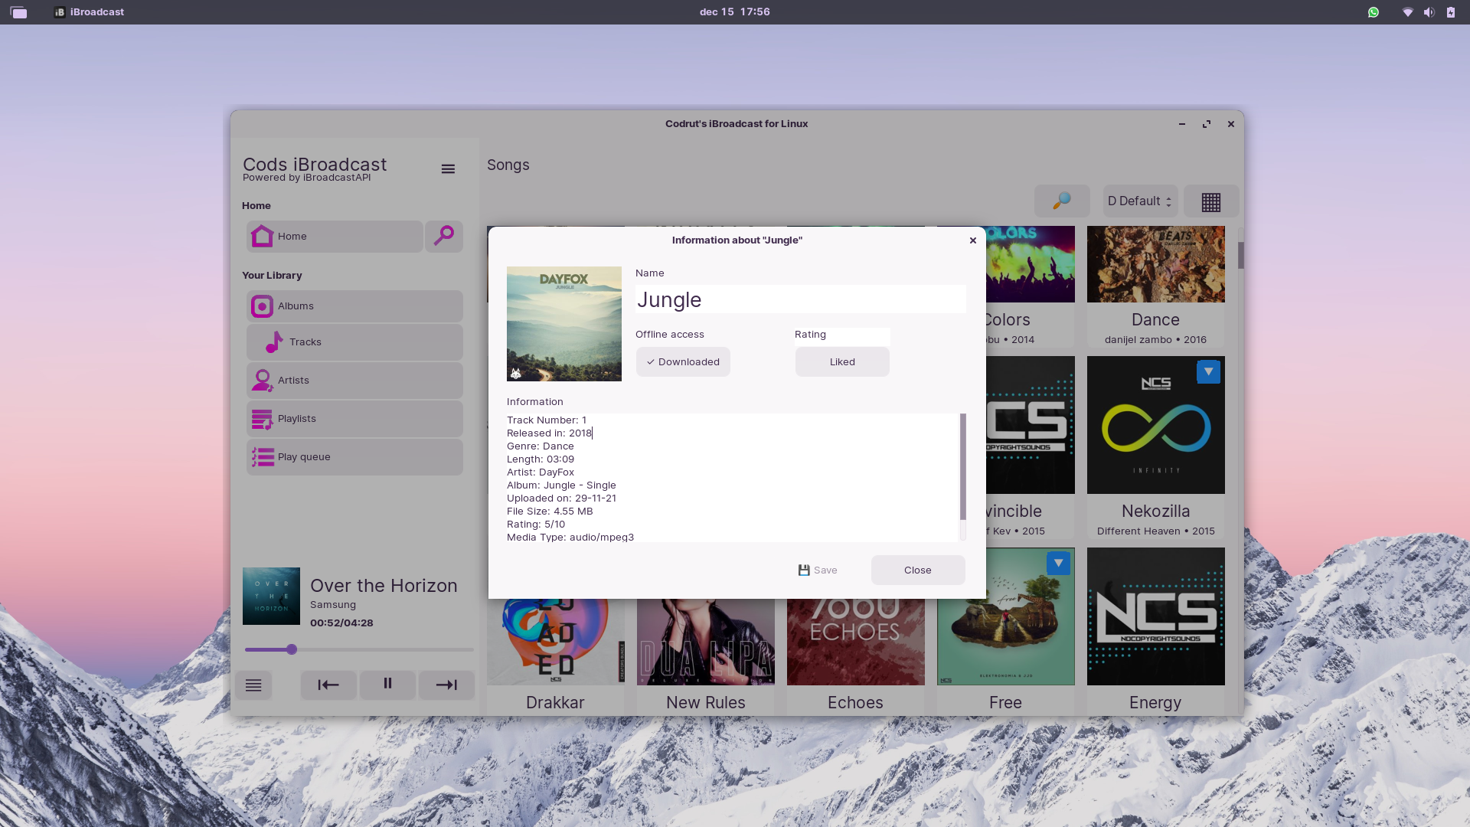The image size is (1470, 827).
Task: Click the Save button in dialog
Action: pos(818,568)
